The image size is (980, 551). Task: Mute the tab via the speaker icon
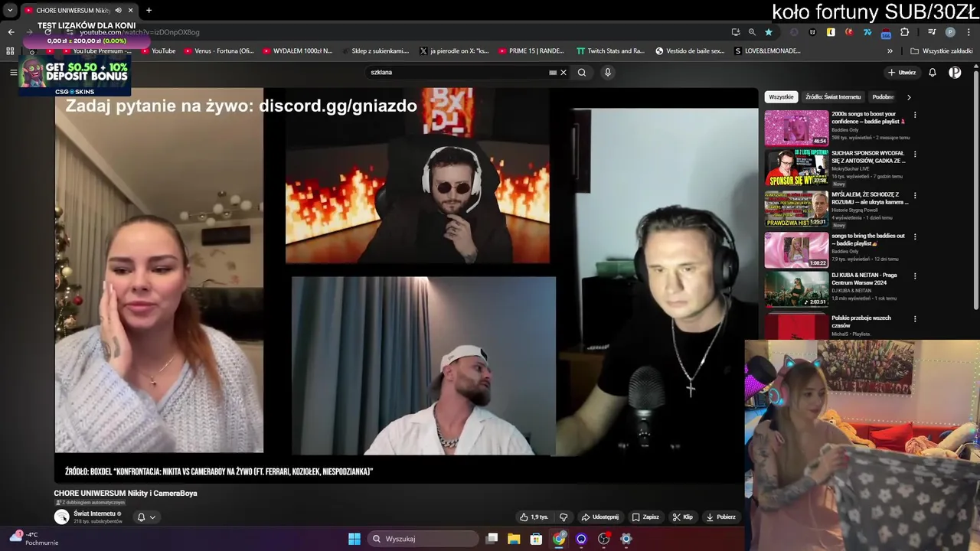coord(118,10)
